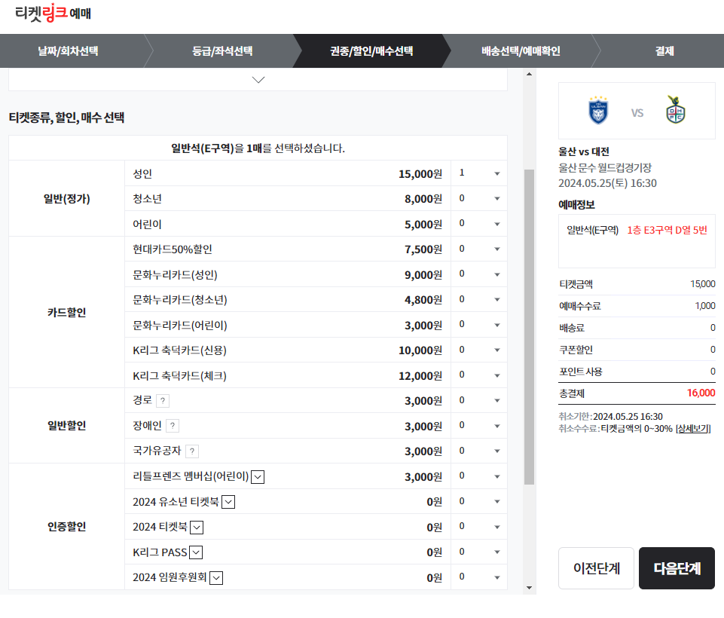Click the scrollbar up arrow
This screenshot has height=618, width=724.
click(529, 74)
